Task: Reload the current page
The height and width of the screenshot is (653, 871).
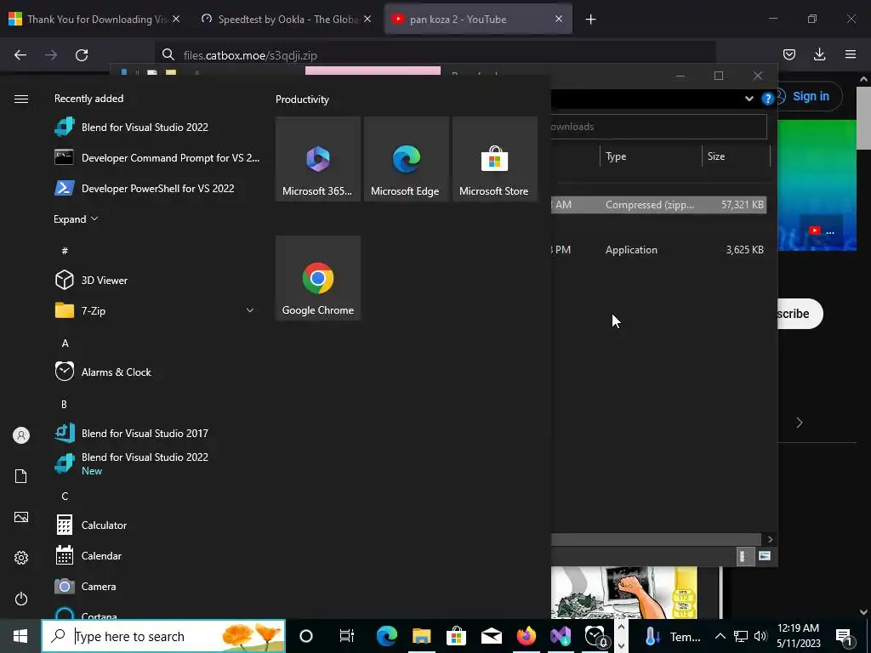Action: click(82, 54)
